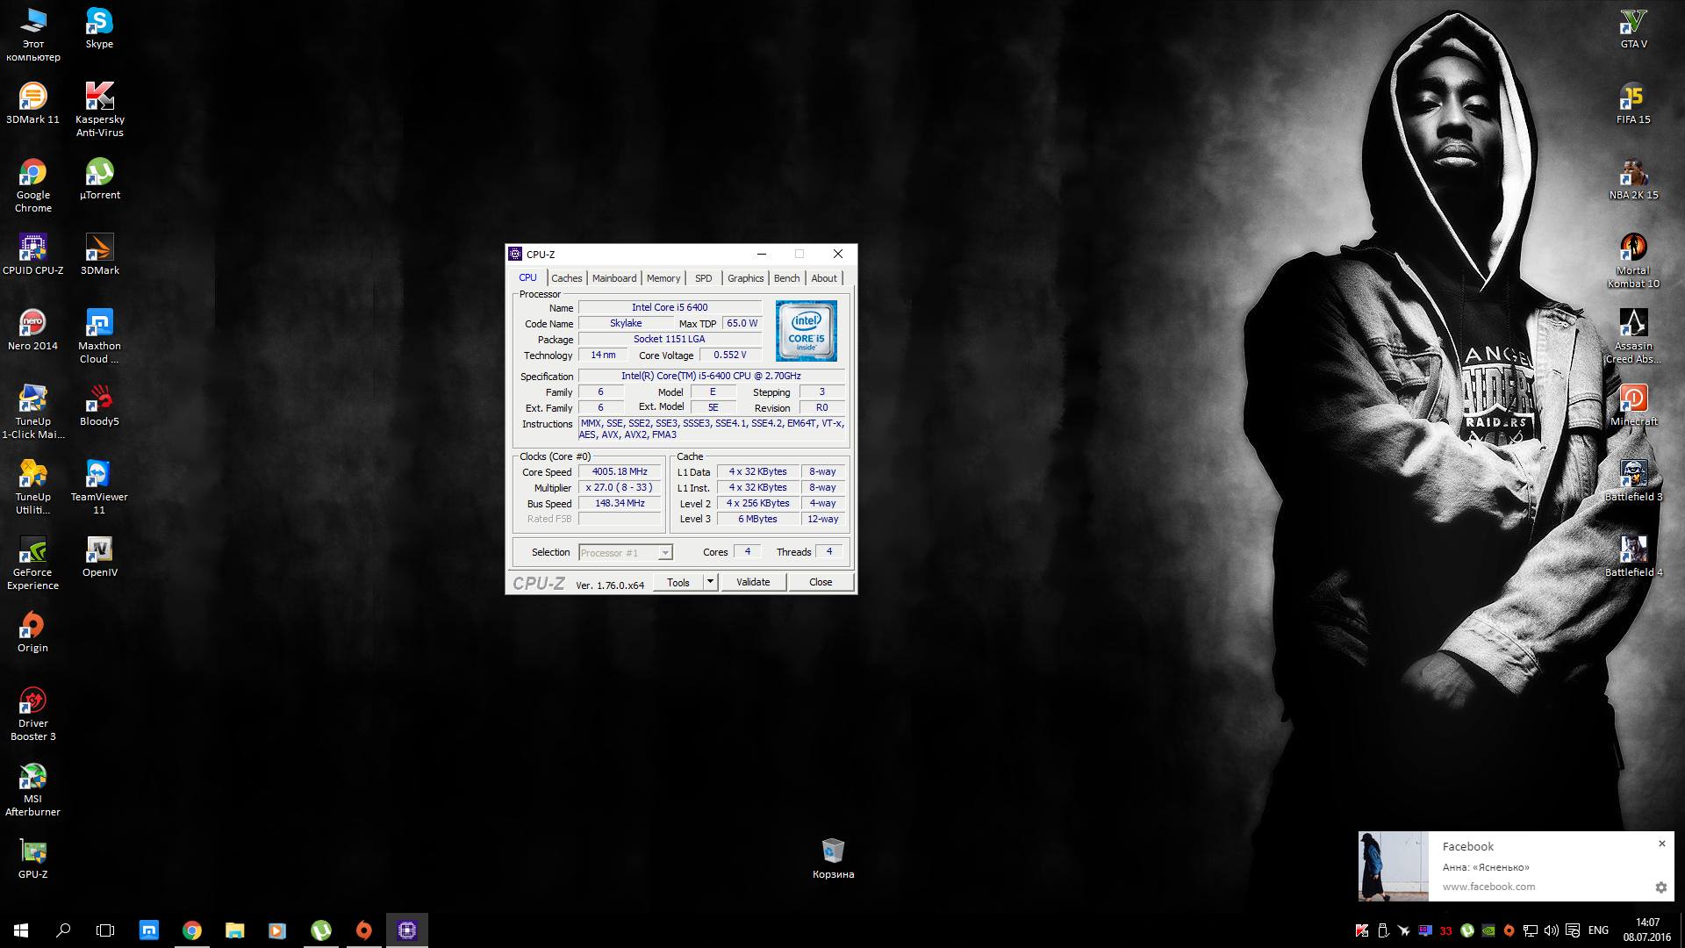
Task: Click CPU-Z icon in the taskbar
Action: tap(406, 930)
